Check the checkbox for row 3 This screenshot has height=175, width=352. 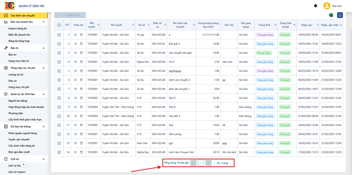[59, 53]
